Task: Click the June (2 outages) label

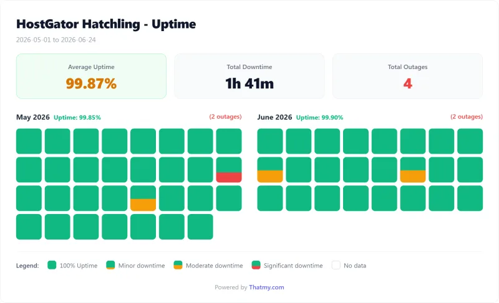Action: click(x=467, y=117)
